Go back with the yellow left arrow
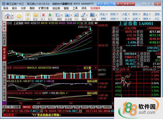 point(19,16)
